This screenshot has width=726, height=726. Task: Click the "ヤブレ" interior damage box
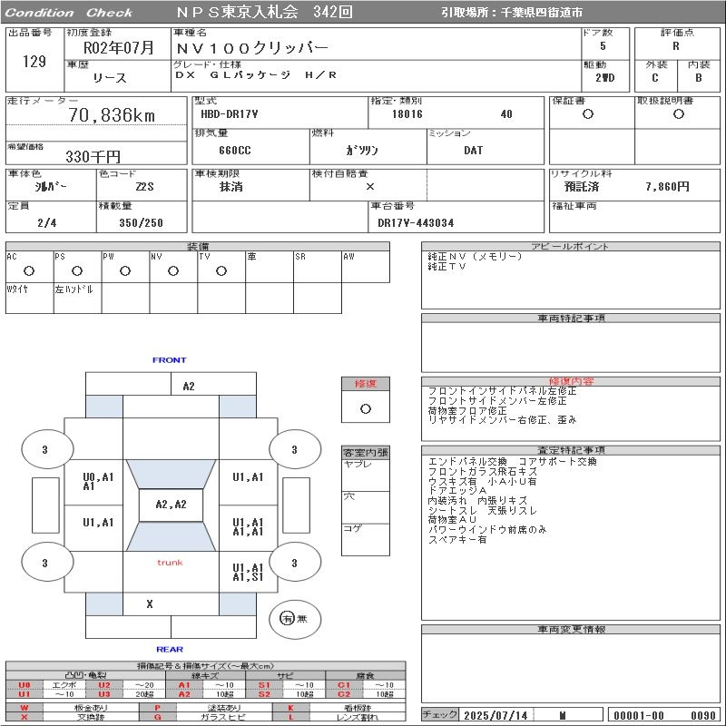366,475
